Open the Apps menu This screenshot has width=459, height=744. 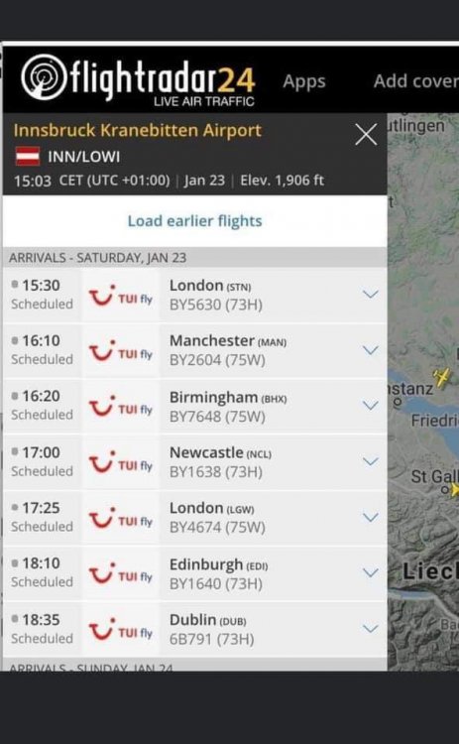[304, 81]
